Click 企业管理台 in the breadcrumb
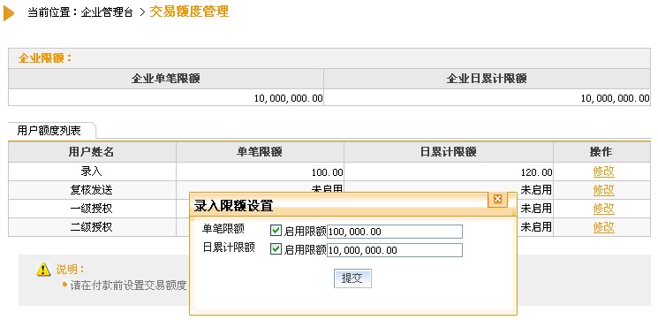This screenshot has width=658, height=320. (107, 12)
